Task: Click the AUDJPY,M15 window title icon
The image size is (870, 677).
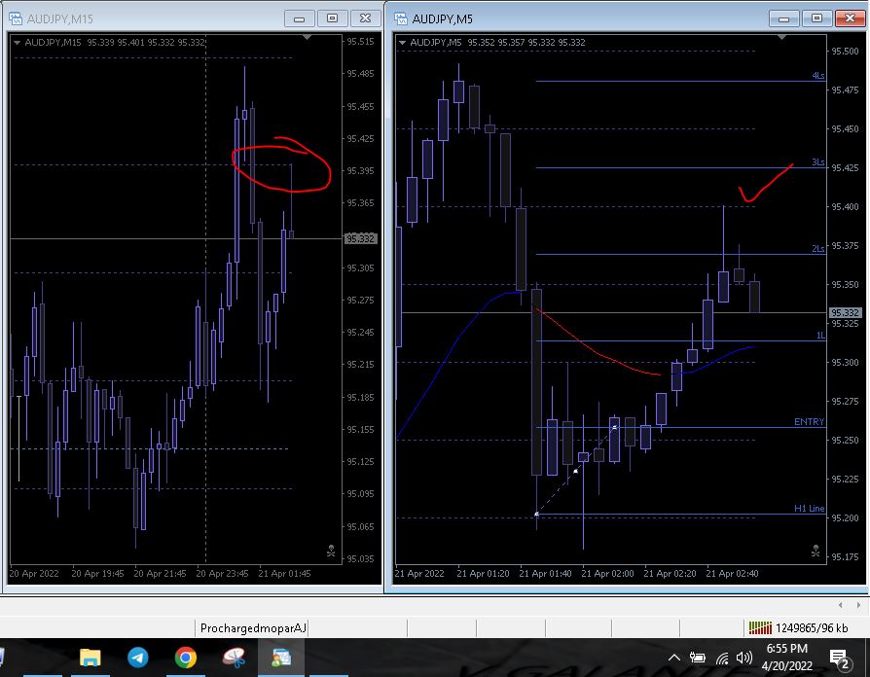Action: point(15,18)
